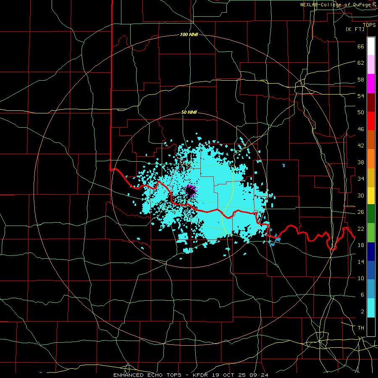Click the [K FT] units label

point(355,29)
